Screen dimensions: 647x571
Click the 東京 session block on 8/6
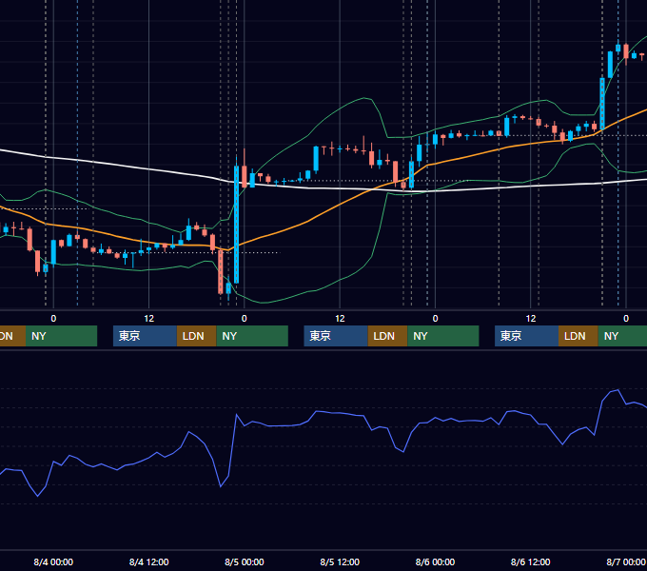coord(526,336)
